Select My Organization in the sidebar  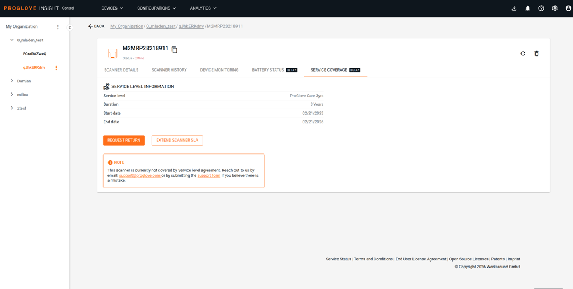[22, 27]
